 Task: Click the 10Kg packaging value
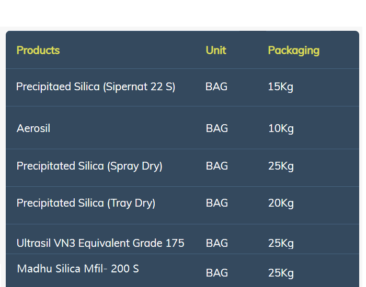click(281, 129)
